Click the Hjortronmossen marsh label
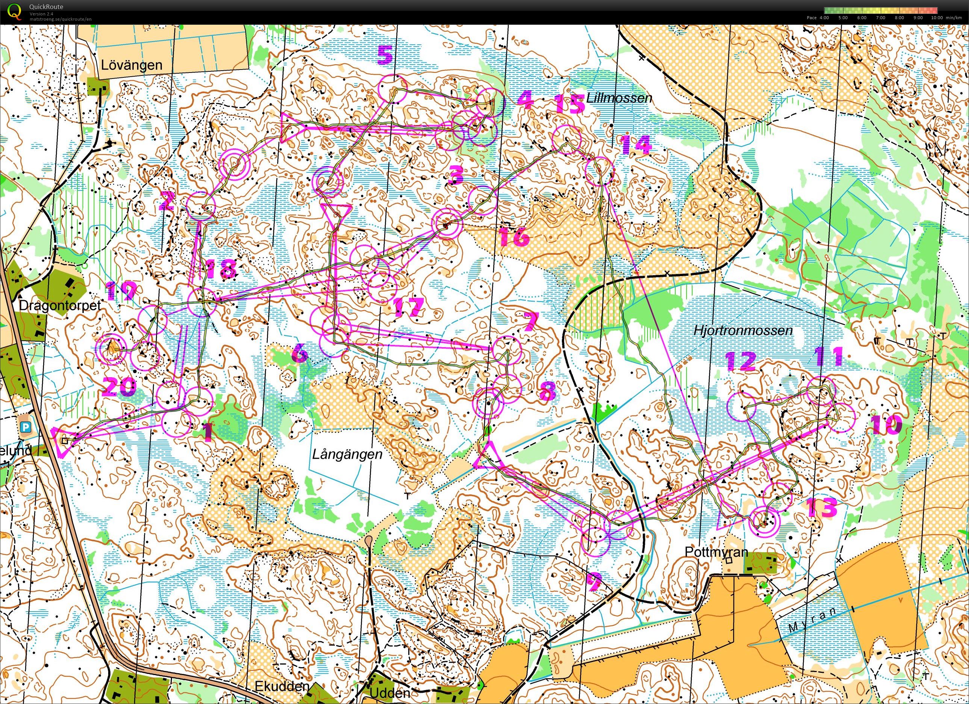 point(743,331)
